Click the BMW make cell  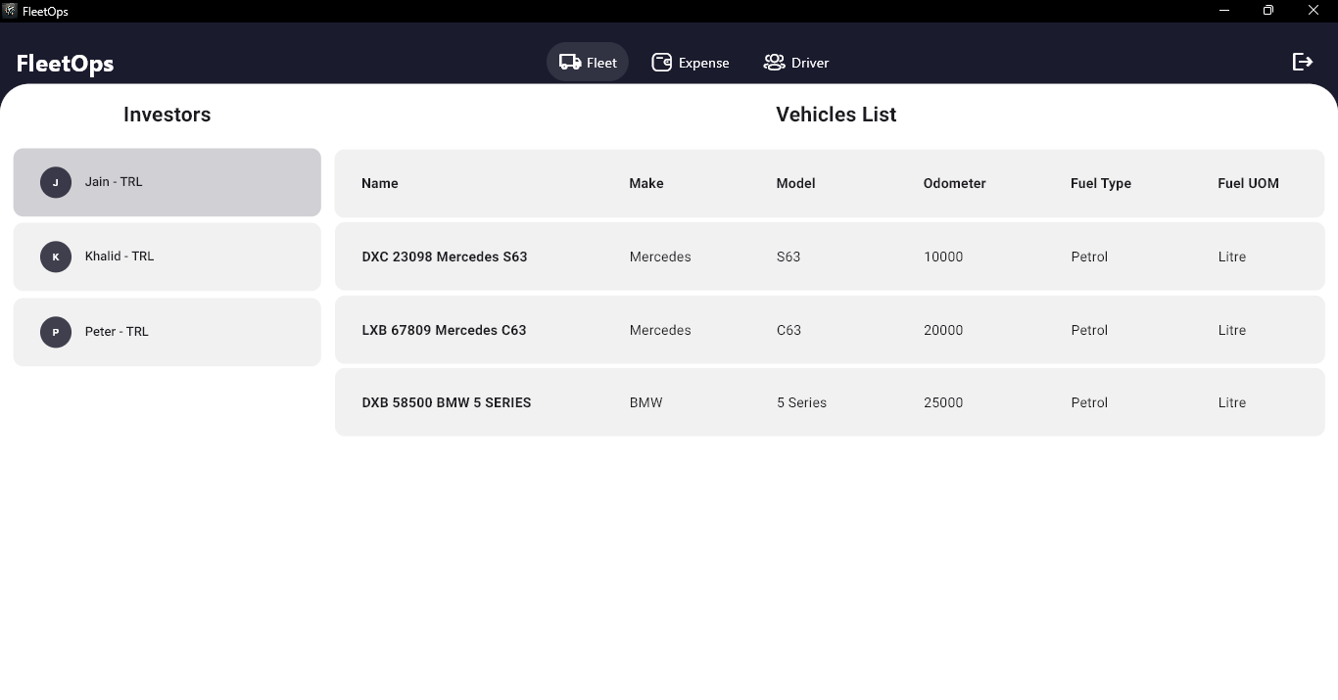[x=645, y=402]
